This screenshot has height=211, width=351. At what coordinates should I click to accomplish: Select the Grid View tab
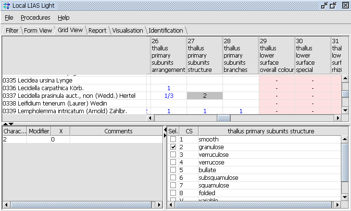click(70, 30)
